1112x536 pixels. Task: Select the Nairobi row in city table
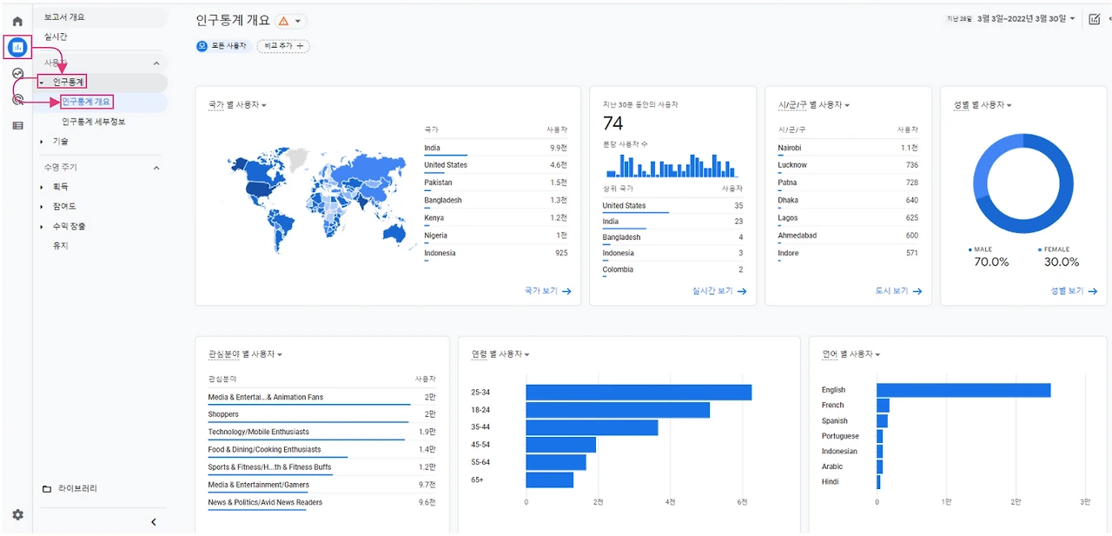[848, 148]
